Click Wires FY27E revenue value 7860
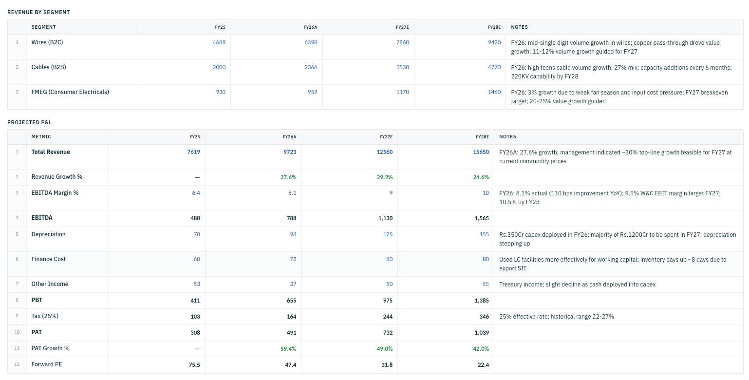This screenshot has height=380, width=749. click(x=403, y=42)
